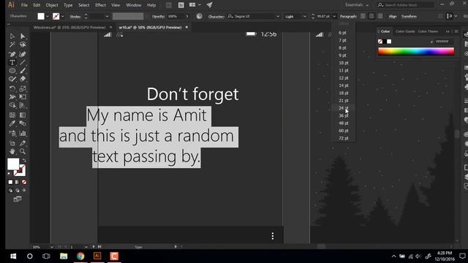Switch toolbox paint mode to Gradient

pyautogui.click(x=18, y=182)
